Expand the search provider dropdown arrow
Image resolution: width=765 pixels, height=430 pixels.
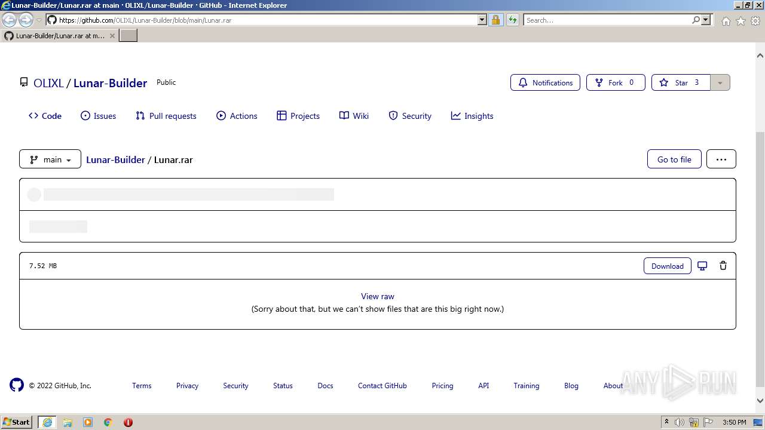(706, 20)
